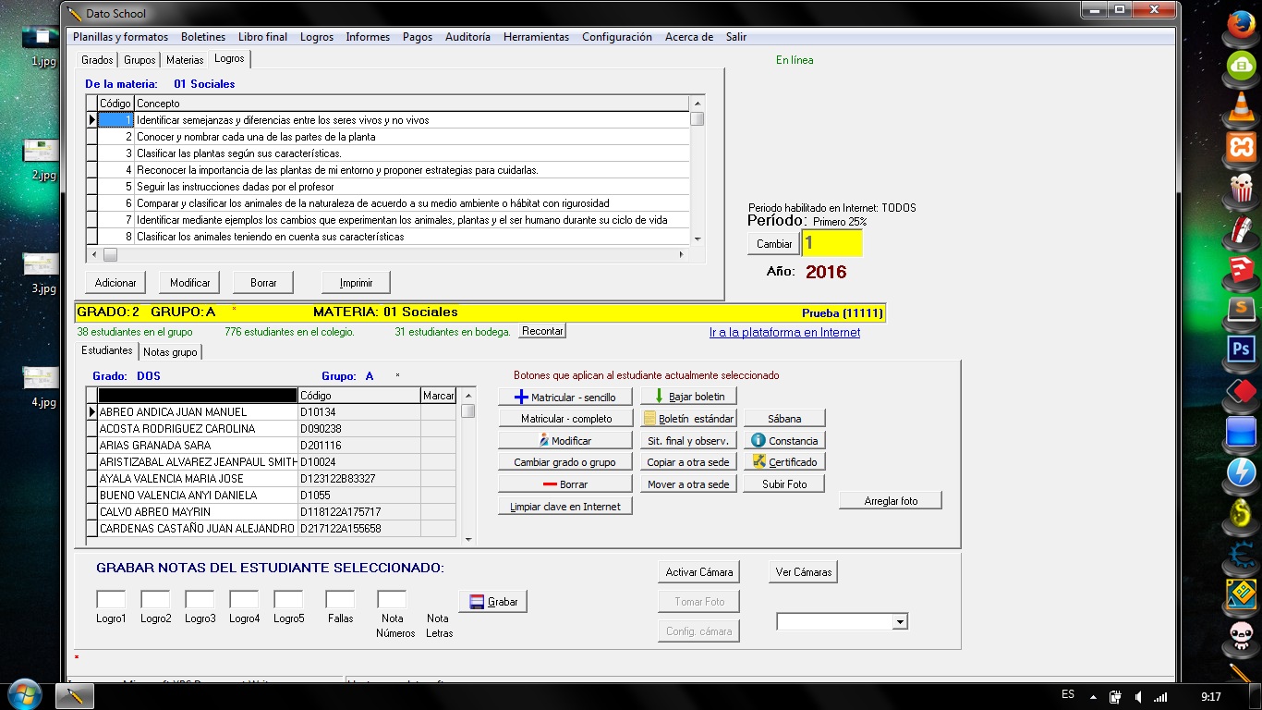The image size is (1262, 710).
Task: Generate Certificado for selected student
Action: (x=784, y=462)
